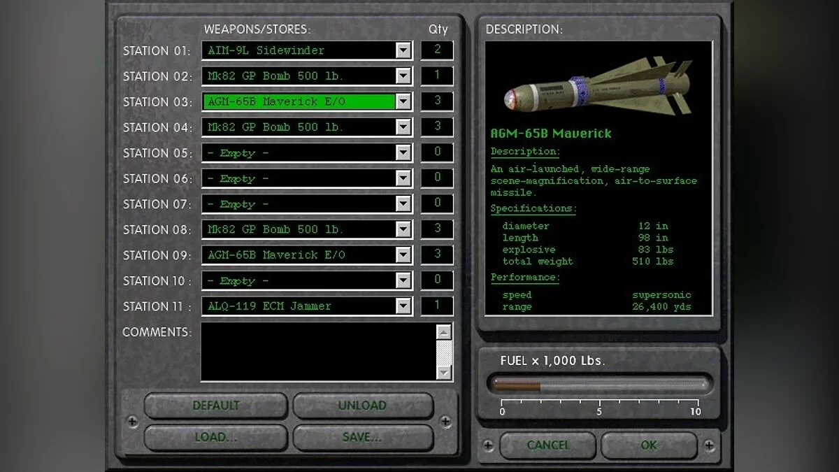Image resolution: width=839 pixels, height=472 pixels.
Task: Open Station 05 weapon dropdown arrow
Action: [x=403, y=152]
